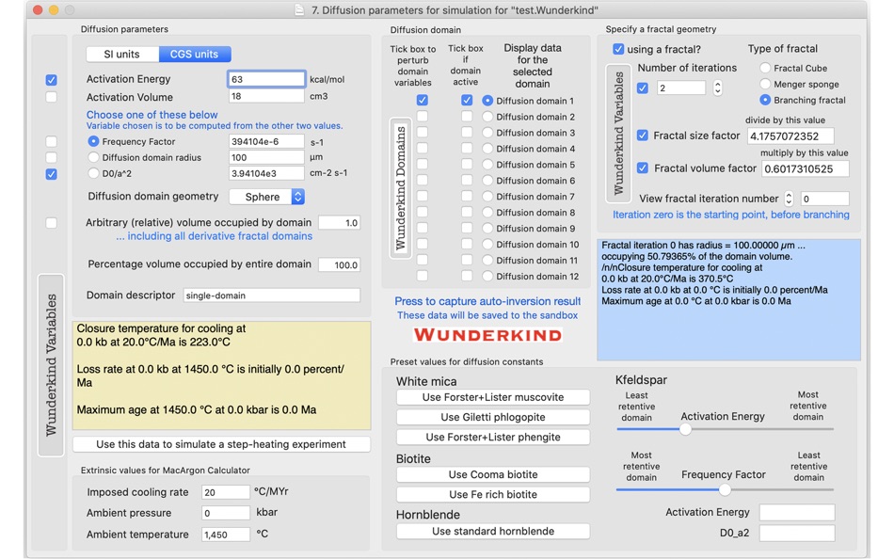Click the Imposed cooling rate field
The width and height of the screenshot is (894, 559).
point(225,492)
